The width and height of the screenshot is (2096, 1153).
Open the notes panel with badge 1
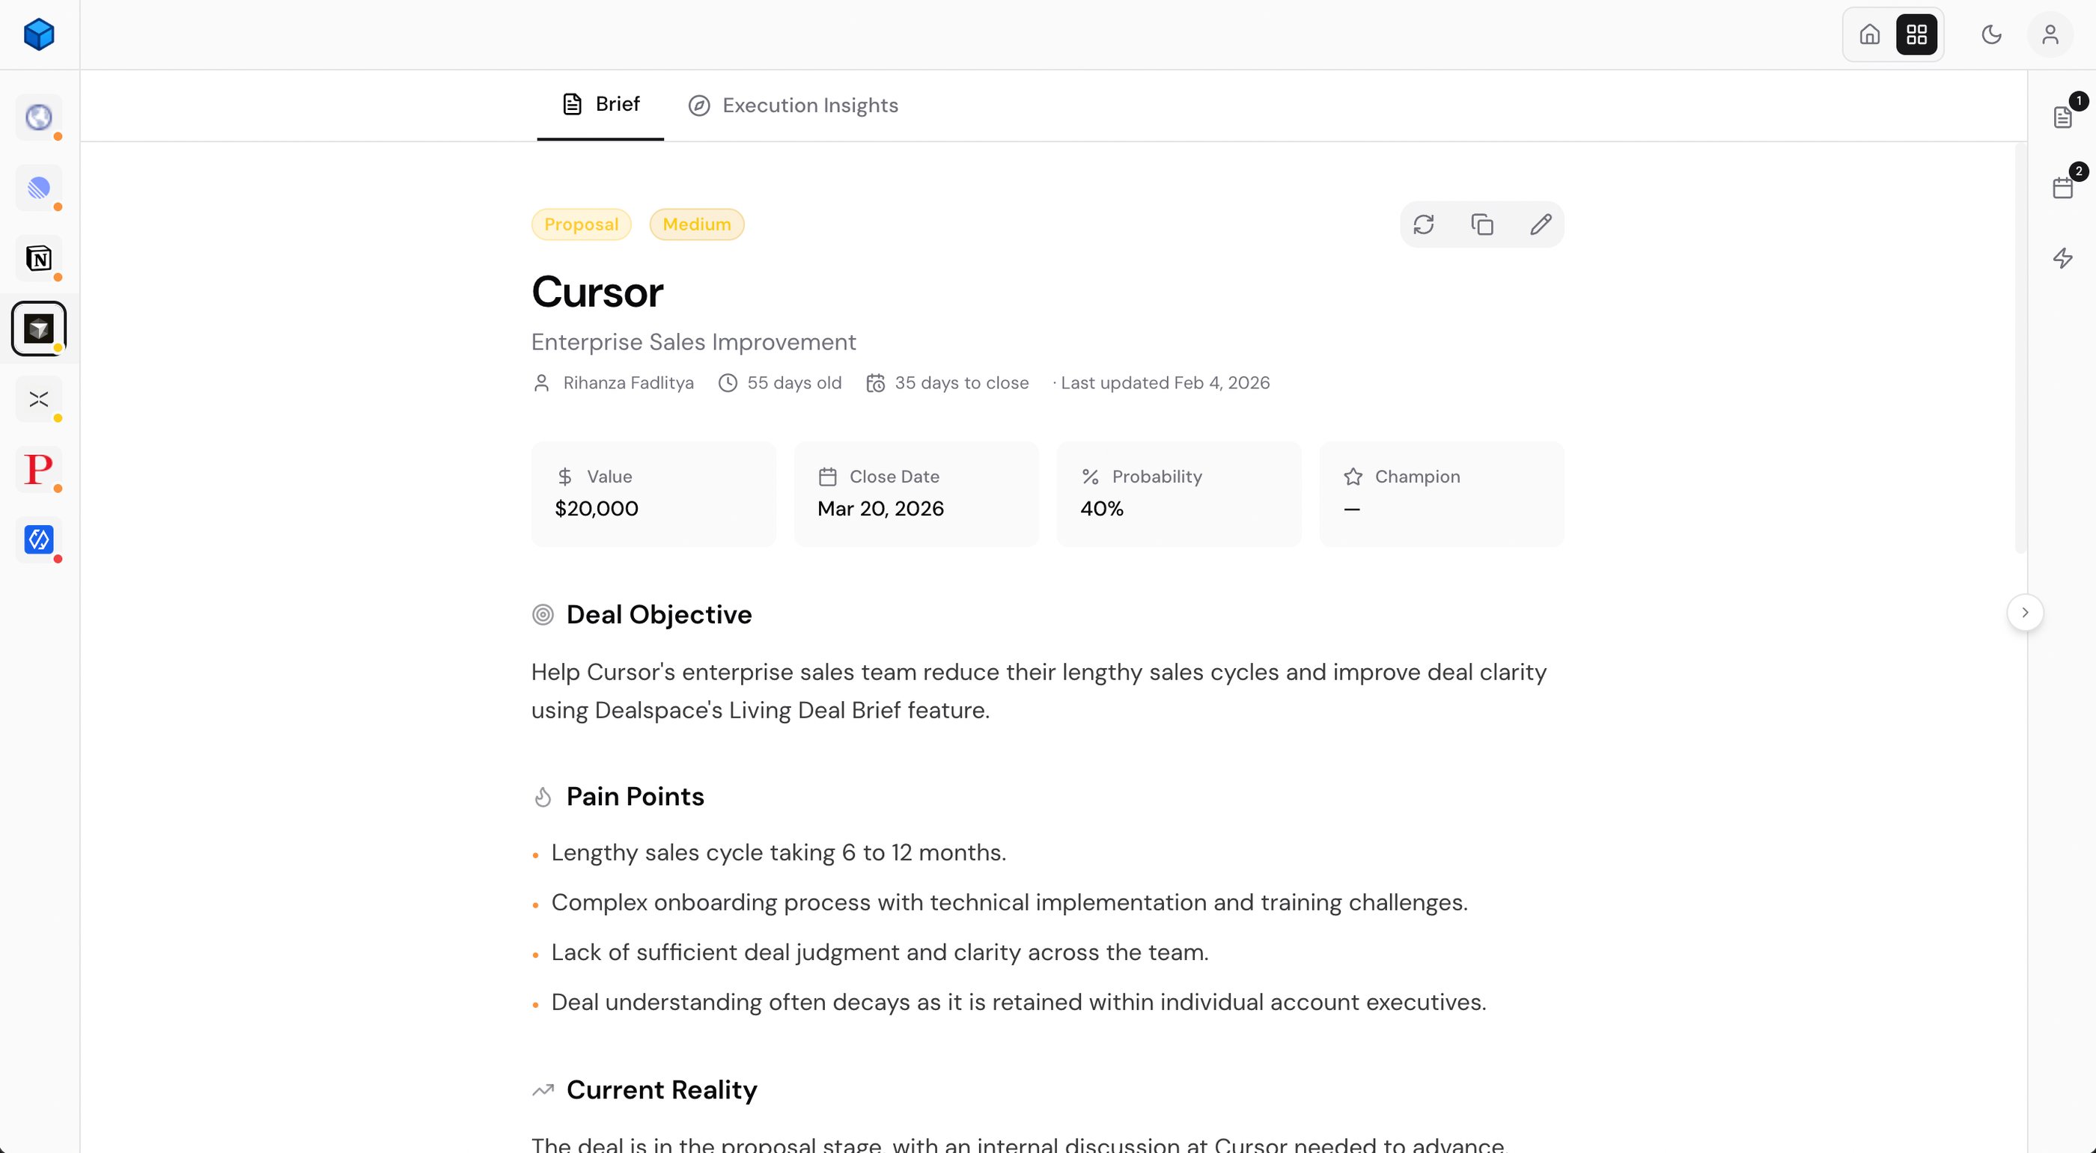point(2062,117)
